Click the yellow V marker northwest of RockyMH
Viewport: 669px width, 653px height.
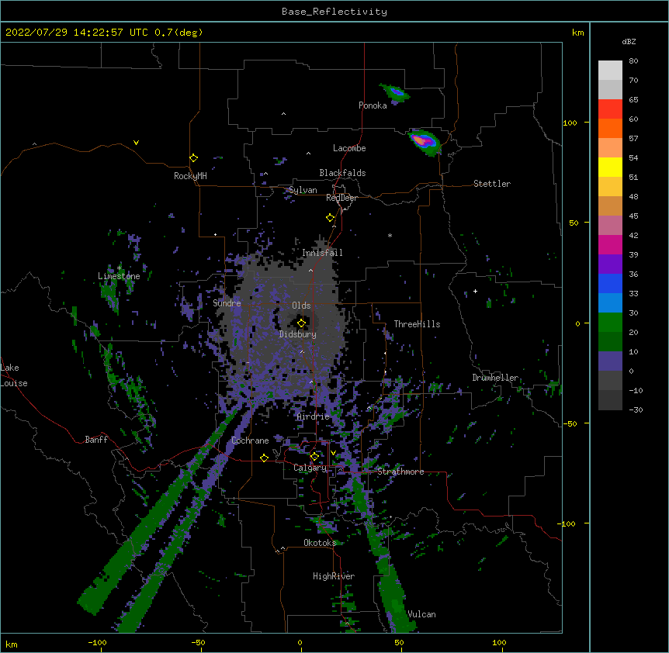[136, 143]
